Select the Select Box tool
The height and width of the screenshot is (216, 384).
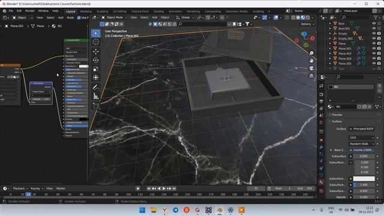coord(96,33)
